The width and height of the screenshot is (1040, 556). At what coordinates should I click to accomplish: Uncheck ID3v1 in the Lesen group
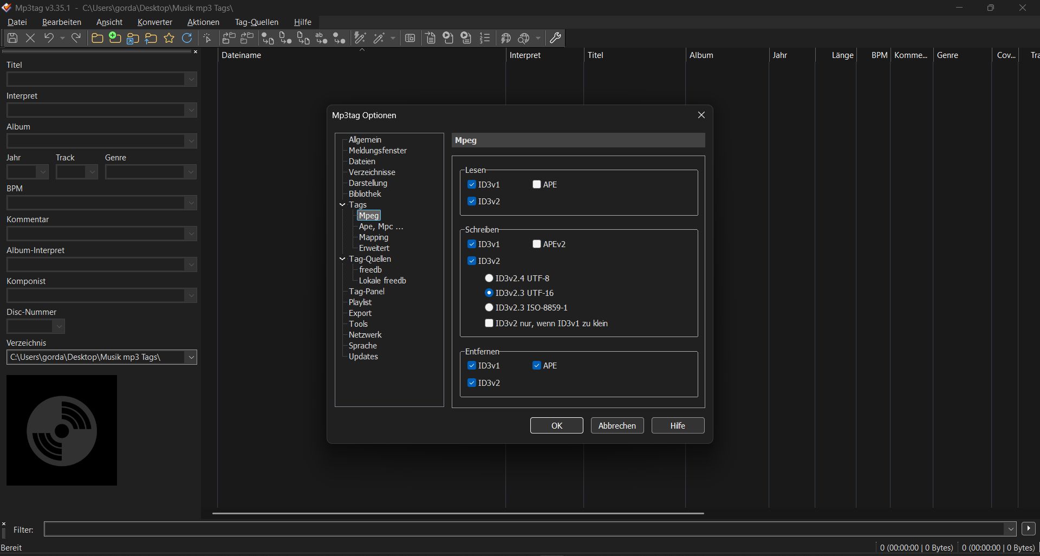[472, 185]
